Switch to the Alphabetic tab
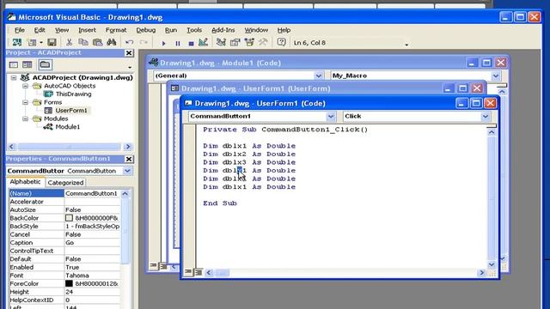This screenshot has height=309, width=550. [25, 182]
